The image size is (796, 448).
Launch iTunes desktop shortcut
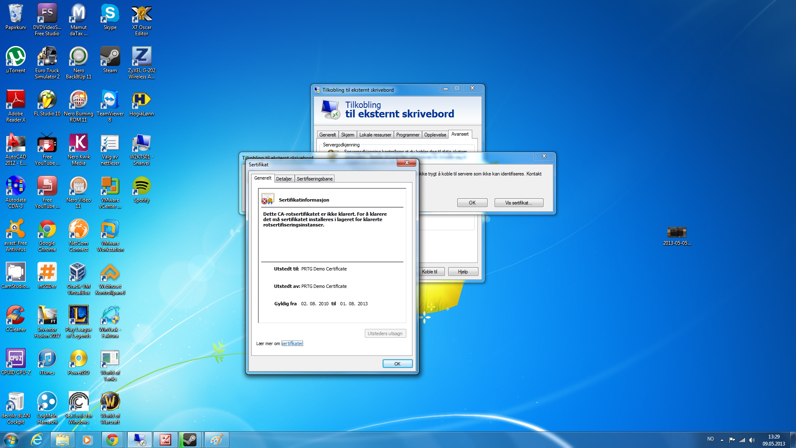click(x=47, y=362)
